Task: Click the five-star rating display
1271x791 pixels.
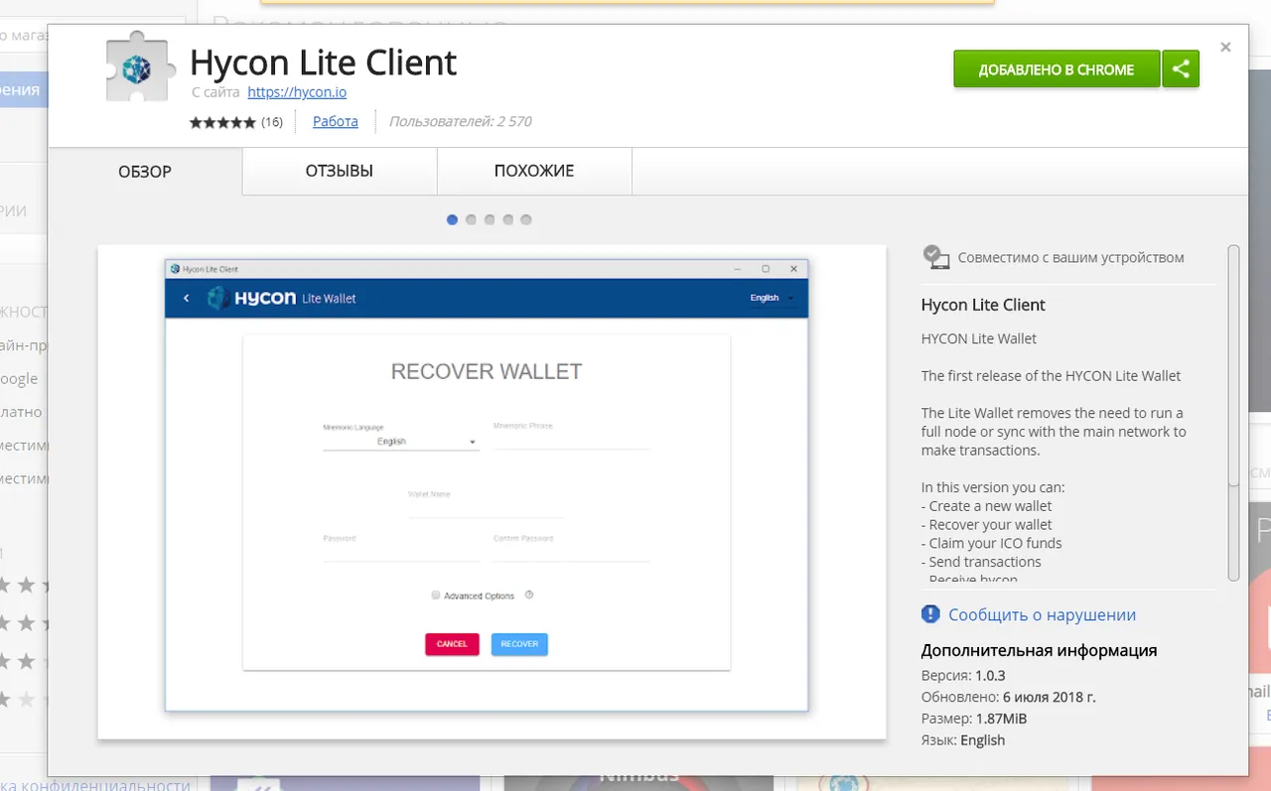Action: click(222, 122)
